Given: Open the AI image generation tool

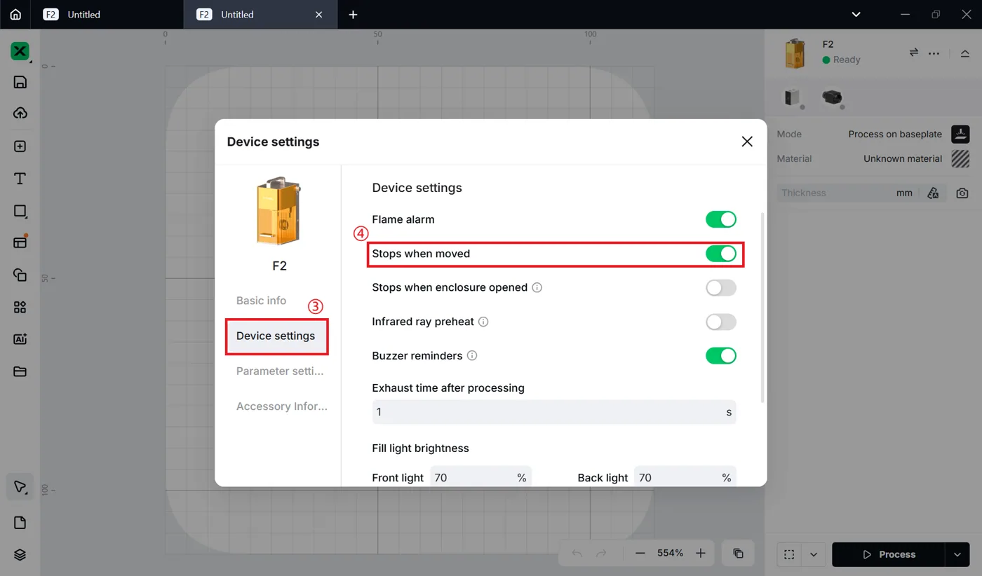Looking at the screenshot, I should coord(20,339).
